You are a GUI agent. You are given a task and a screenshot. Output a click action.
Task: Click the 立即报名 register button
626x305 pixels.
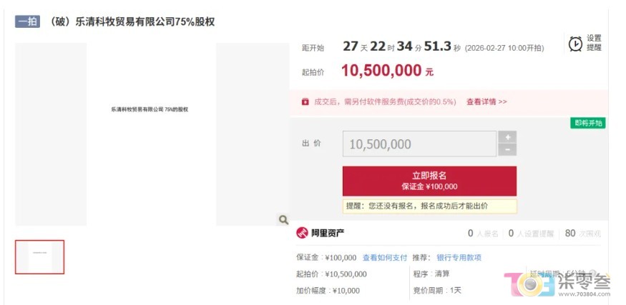pyautogui.click(x=429, y=181)
